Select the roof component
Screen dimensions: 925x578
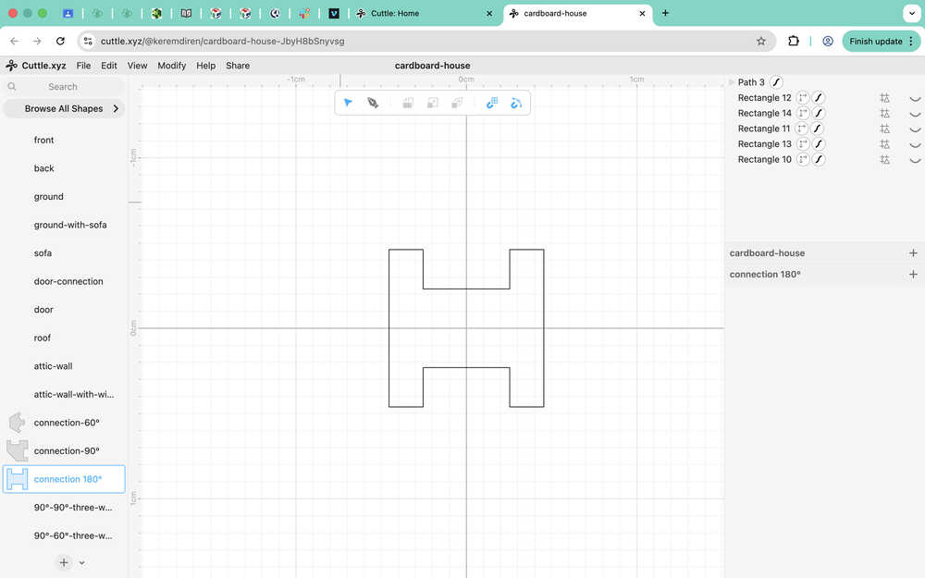click(x=43, y=338)
